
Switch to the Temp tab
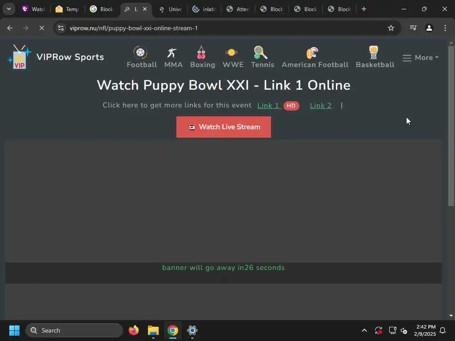(68, 9)
